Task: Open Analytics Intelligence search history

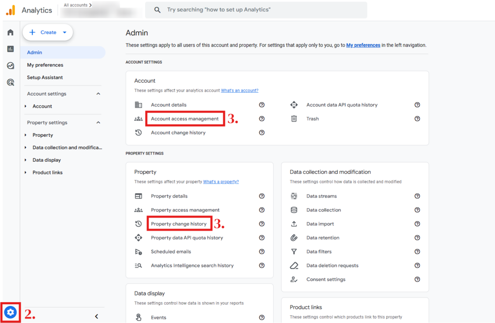Action: [x=192, y=265]
